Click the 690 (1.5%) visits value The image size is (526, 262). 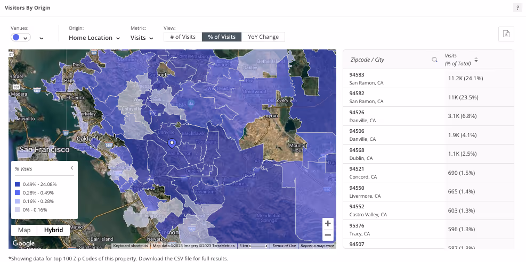point(462,173)
